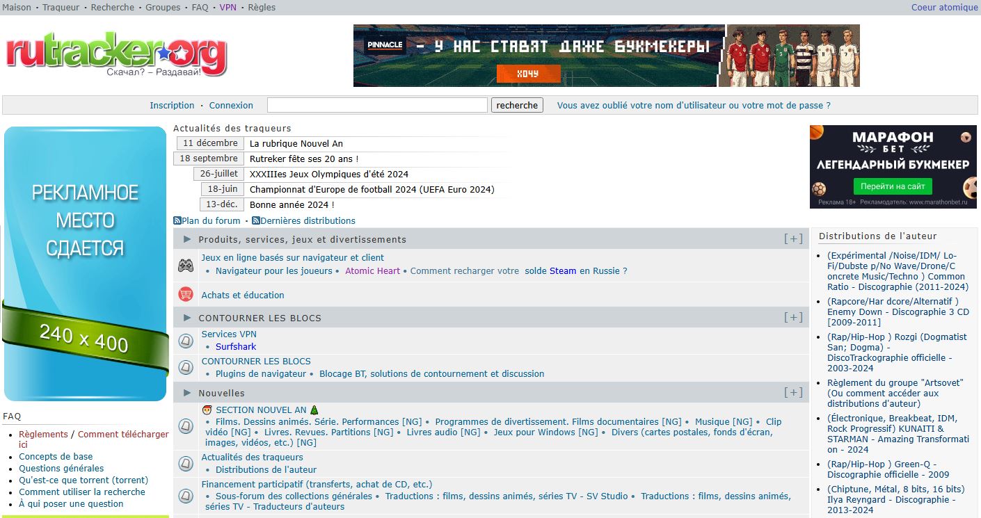Click the gamepad icon for online games
981x518 pixels.
click(x=186, y=265)
